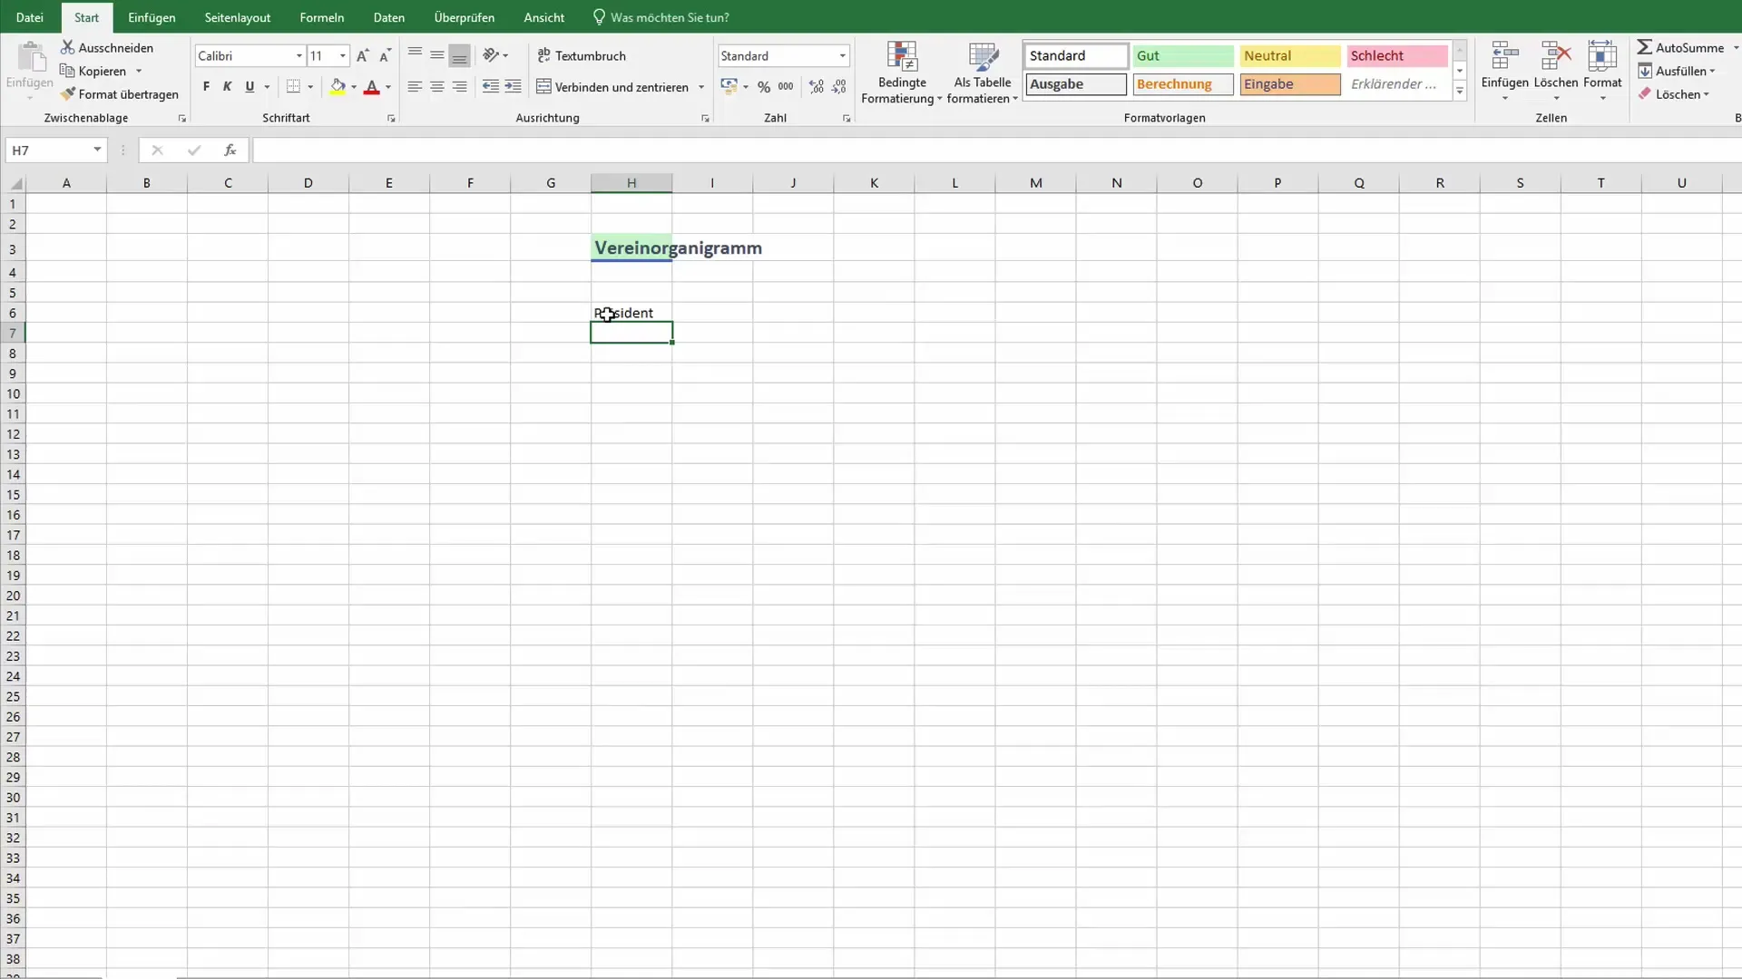This screenshot has width=1742, height=979.
Task: Apply thousands separator 000 format
Action: coord(786,86)
